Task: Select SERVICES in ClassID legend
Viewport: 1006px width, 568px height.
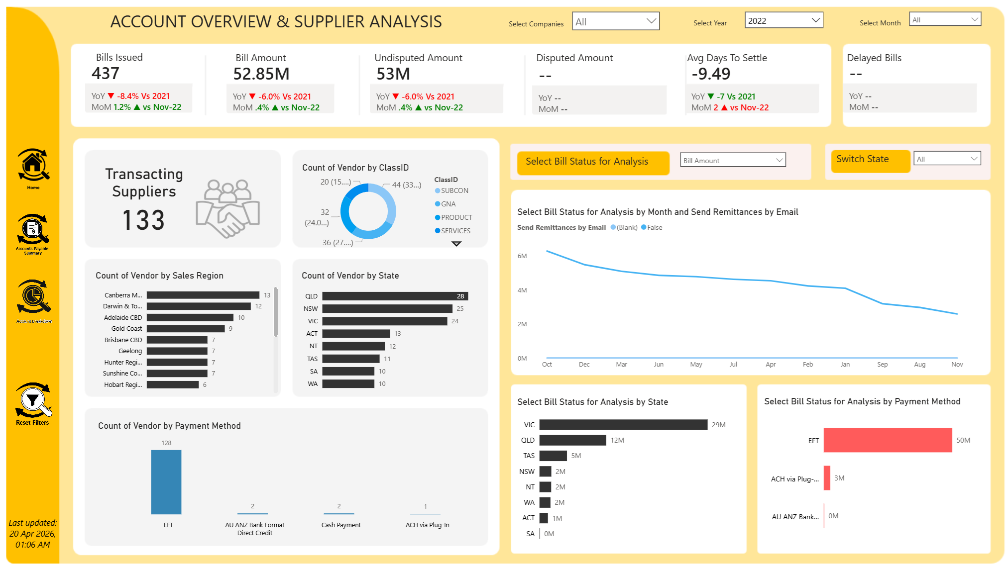Action: pos(452,231)
